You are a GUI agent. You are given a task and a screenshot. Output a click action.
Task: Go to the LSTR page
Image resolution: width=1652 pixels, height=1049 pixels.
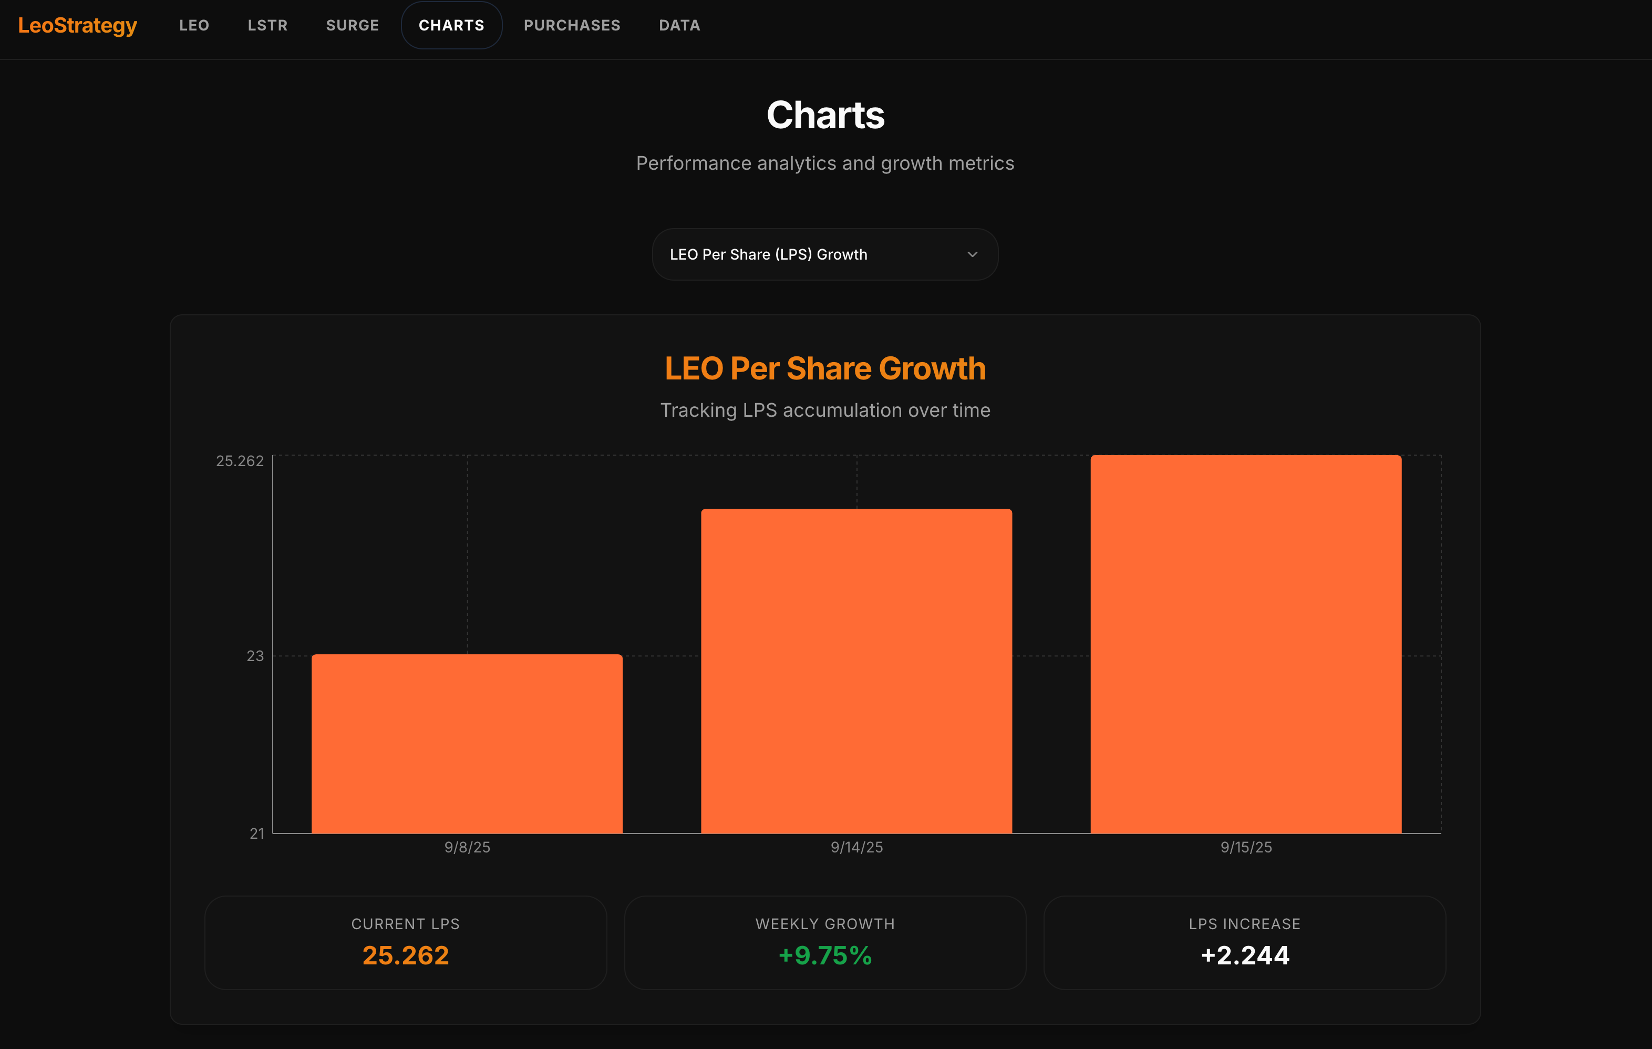click(267, 25)
